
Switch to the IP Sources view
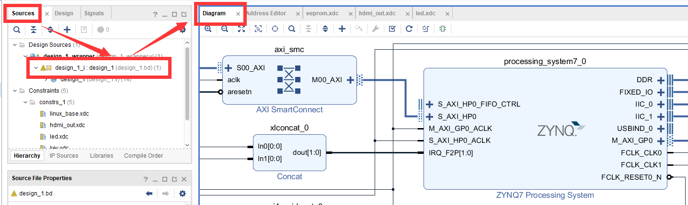(64, 156)
